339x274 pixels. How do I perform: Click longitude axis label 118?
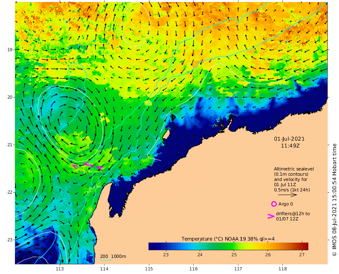[x=282, y=269]
